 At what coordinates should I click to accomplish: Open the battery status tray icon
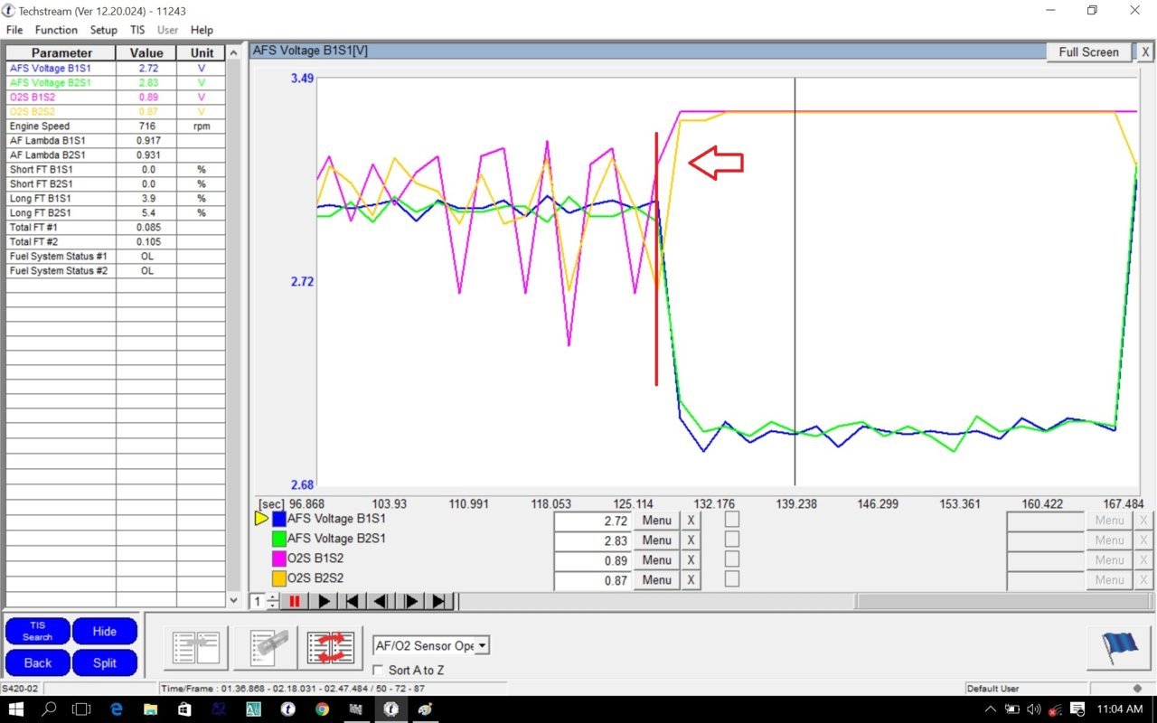coord(1013,709)
